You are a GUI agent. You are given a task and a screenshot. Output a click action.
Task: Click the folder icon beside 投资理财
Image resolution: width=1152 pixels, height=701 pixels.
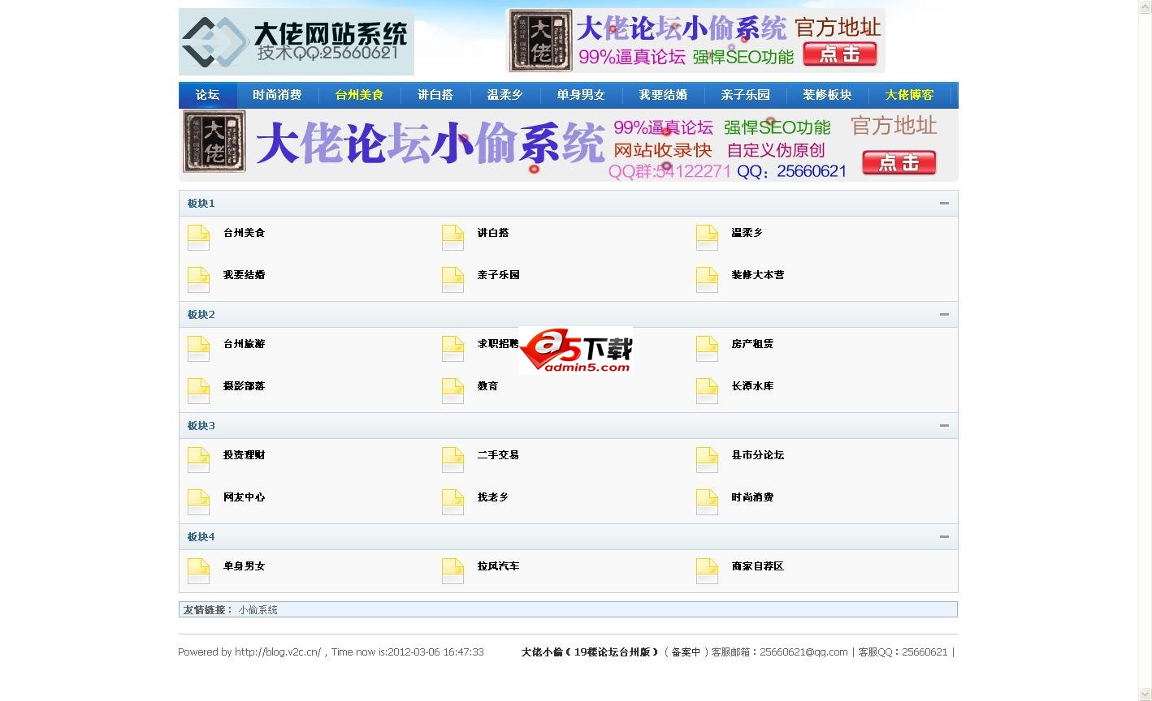[x=198, y=459]
